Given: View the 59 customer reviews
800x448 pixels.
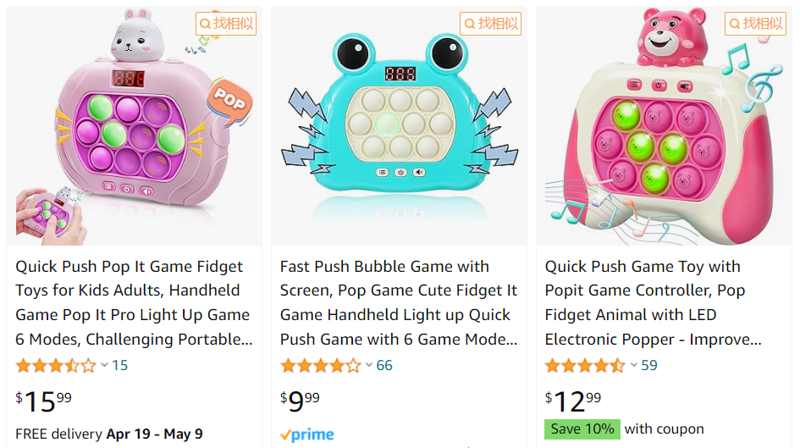Looking at the screenshot, I should [649, 365].
